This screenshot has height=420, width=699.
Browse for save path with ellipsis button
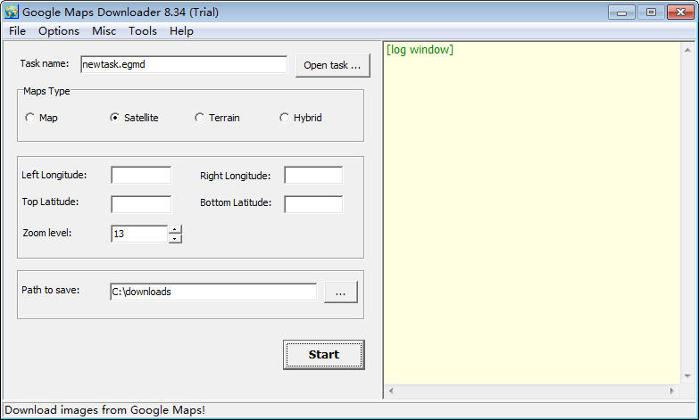[341, 292]
